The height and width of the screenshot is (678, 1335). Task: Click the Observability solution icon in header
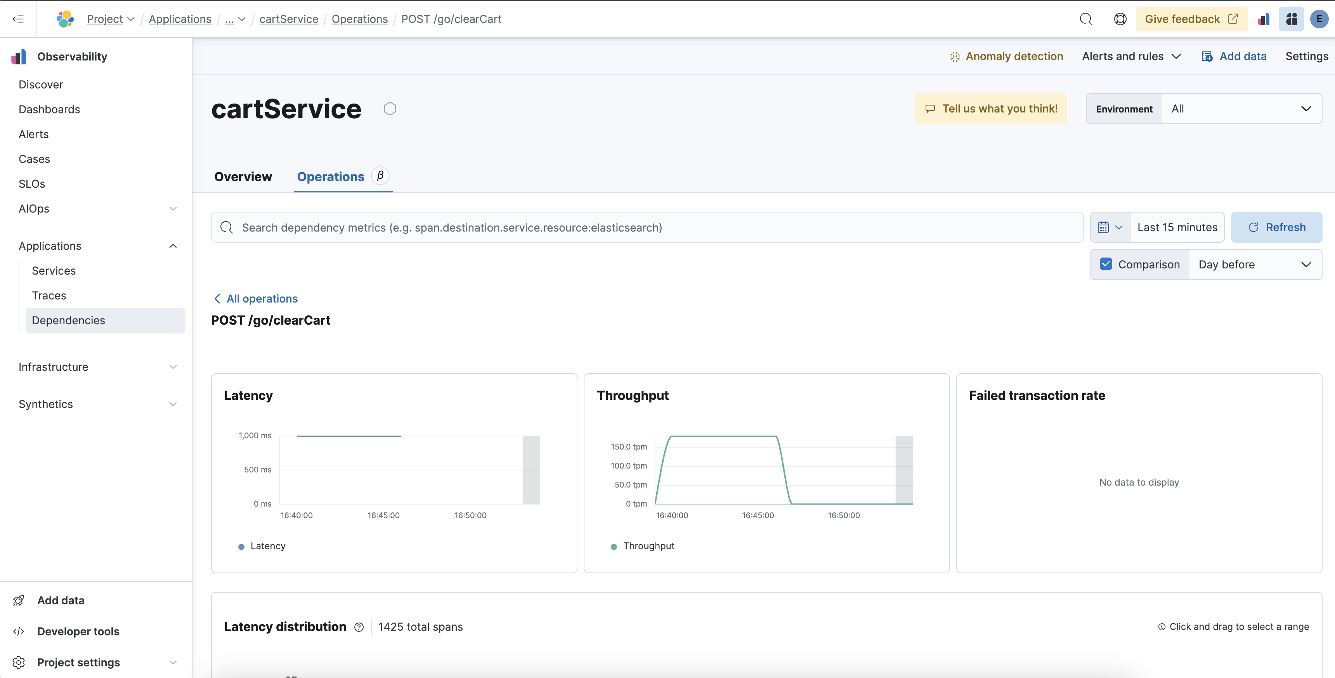click(1264, 19)
